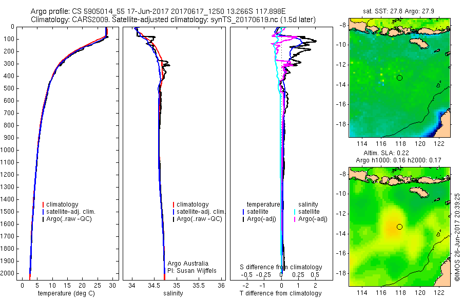Click the depth tick label 2000
The height and width of the screenshot is (298, 462).
[x=7, y=273]
